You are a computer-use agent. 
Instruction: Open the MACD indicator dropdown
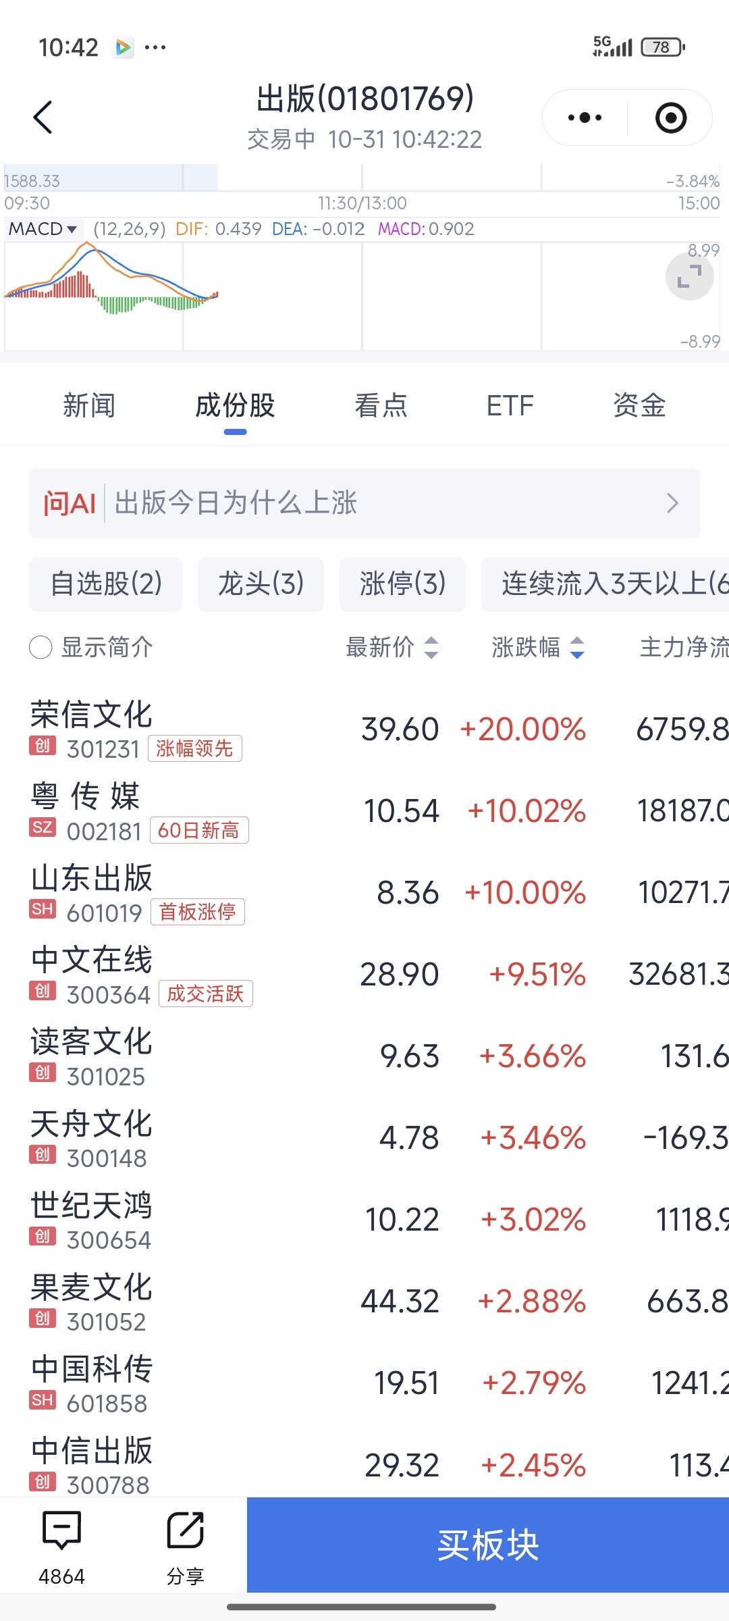43,229
